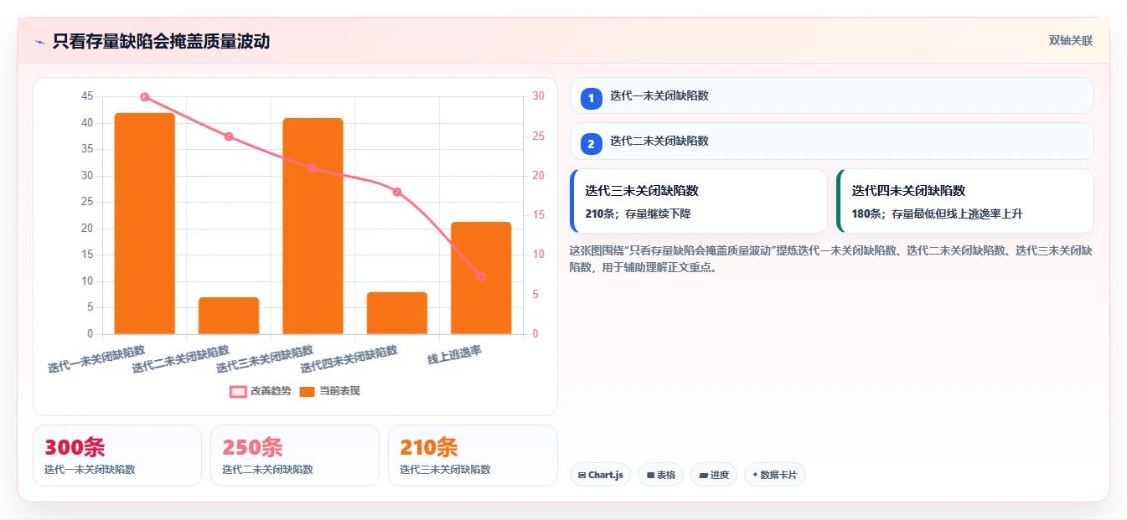Click the blue number 2 badge

coord(591,144)
